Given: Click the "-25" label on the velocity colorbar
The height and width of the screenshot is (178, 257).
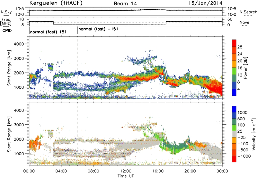Looking at the screenshot, I should click(x=242, y=138).
